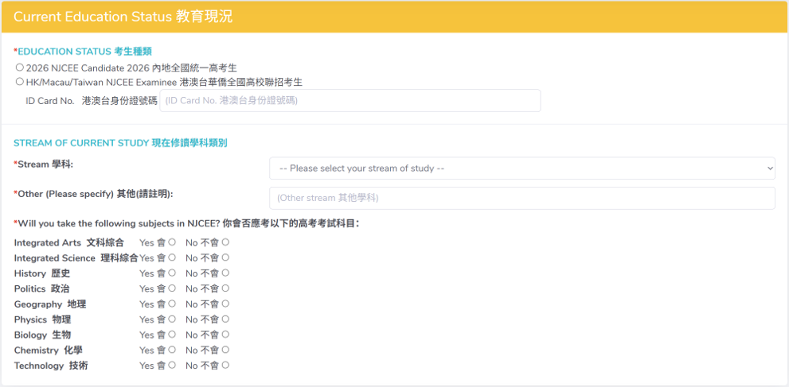Mark No for Politics

(225, 288)
